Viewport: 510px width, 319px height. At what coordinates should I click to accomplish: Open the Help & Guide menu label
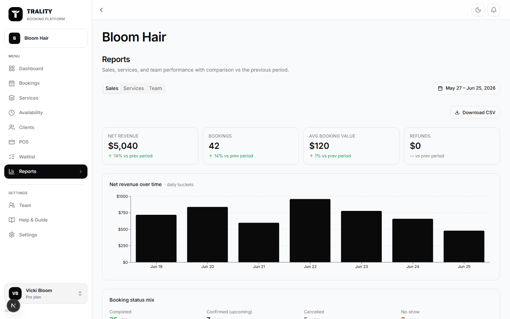click(33, 220)
